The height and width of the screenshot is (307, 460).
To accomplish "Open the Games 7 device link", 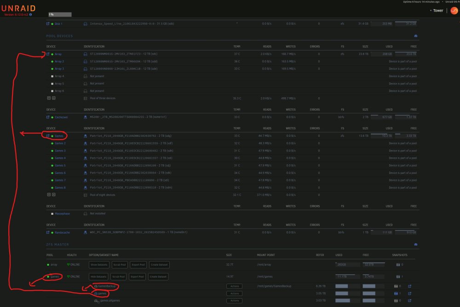I will click(60, 180).
